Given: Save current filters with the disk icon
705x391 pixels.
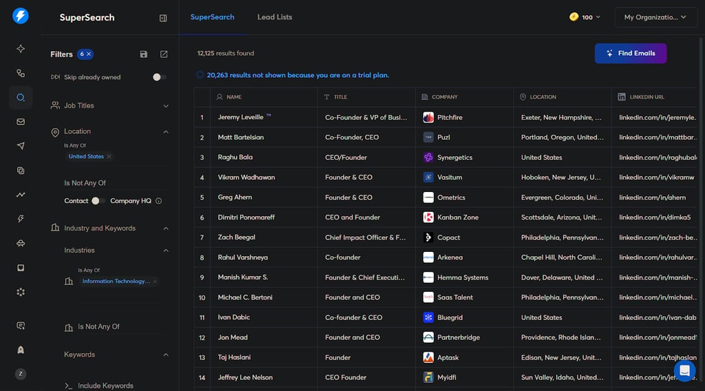Looking at the screenshot, I should click(x=143, y=54).
